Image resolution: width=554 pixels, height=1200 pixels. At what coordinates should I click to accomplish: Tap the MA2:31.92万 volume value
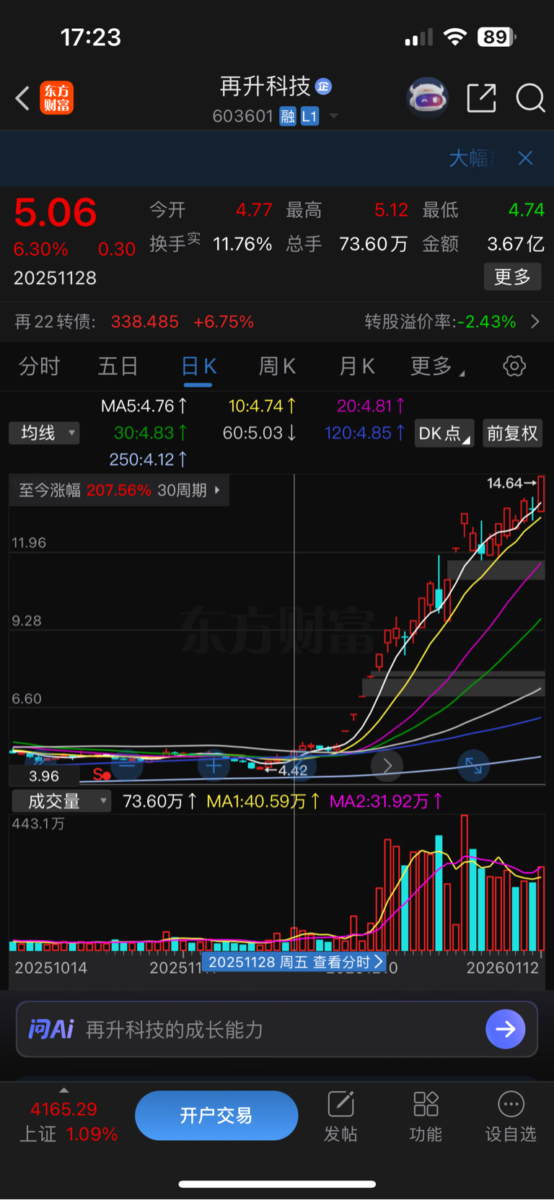385,801
